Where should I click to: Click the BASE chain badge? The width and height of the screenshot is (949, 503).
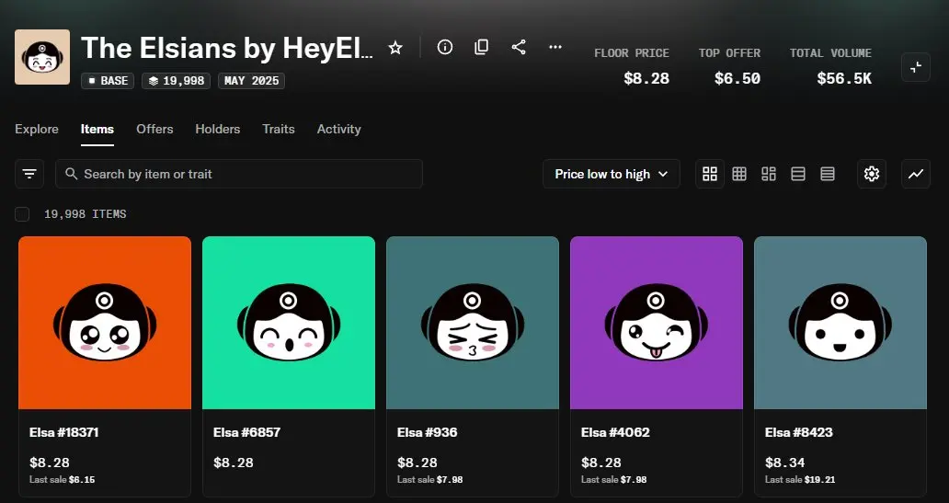click(108, 81)
